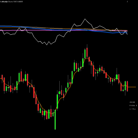Click the 'in 5 Days' period label
This screenshot has width=138, height=138.
(133, 109)
